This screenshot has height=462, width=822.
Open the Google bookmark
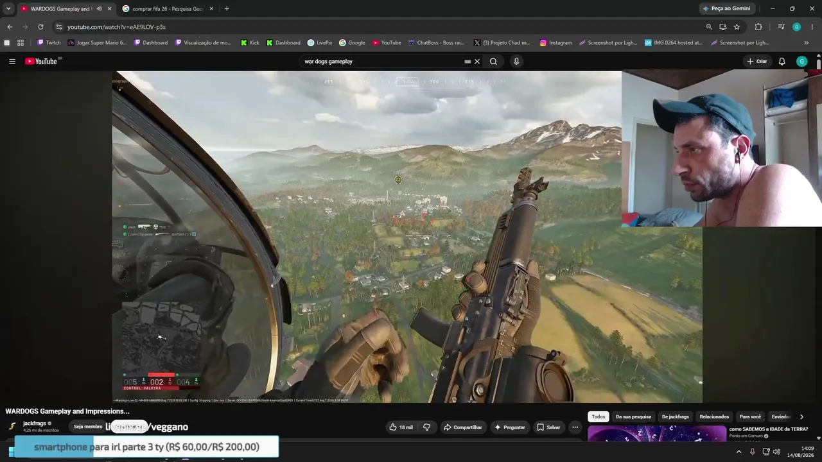click(352, 43)
